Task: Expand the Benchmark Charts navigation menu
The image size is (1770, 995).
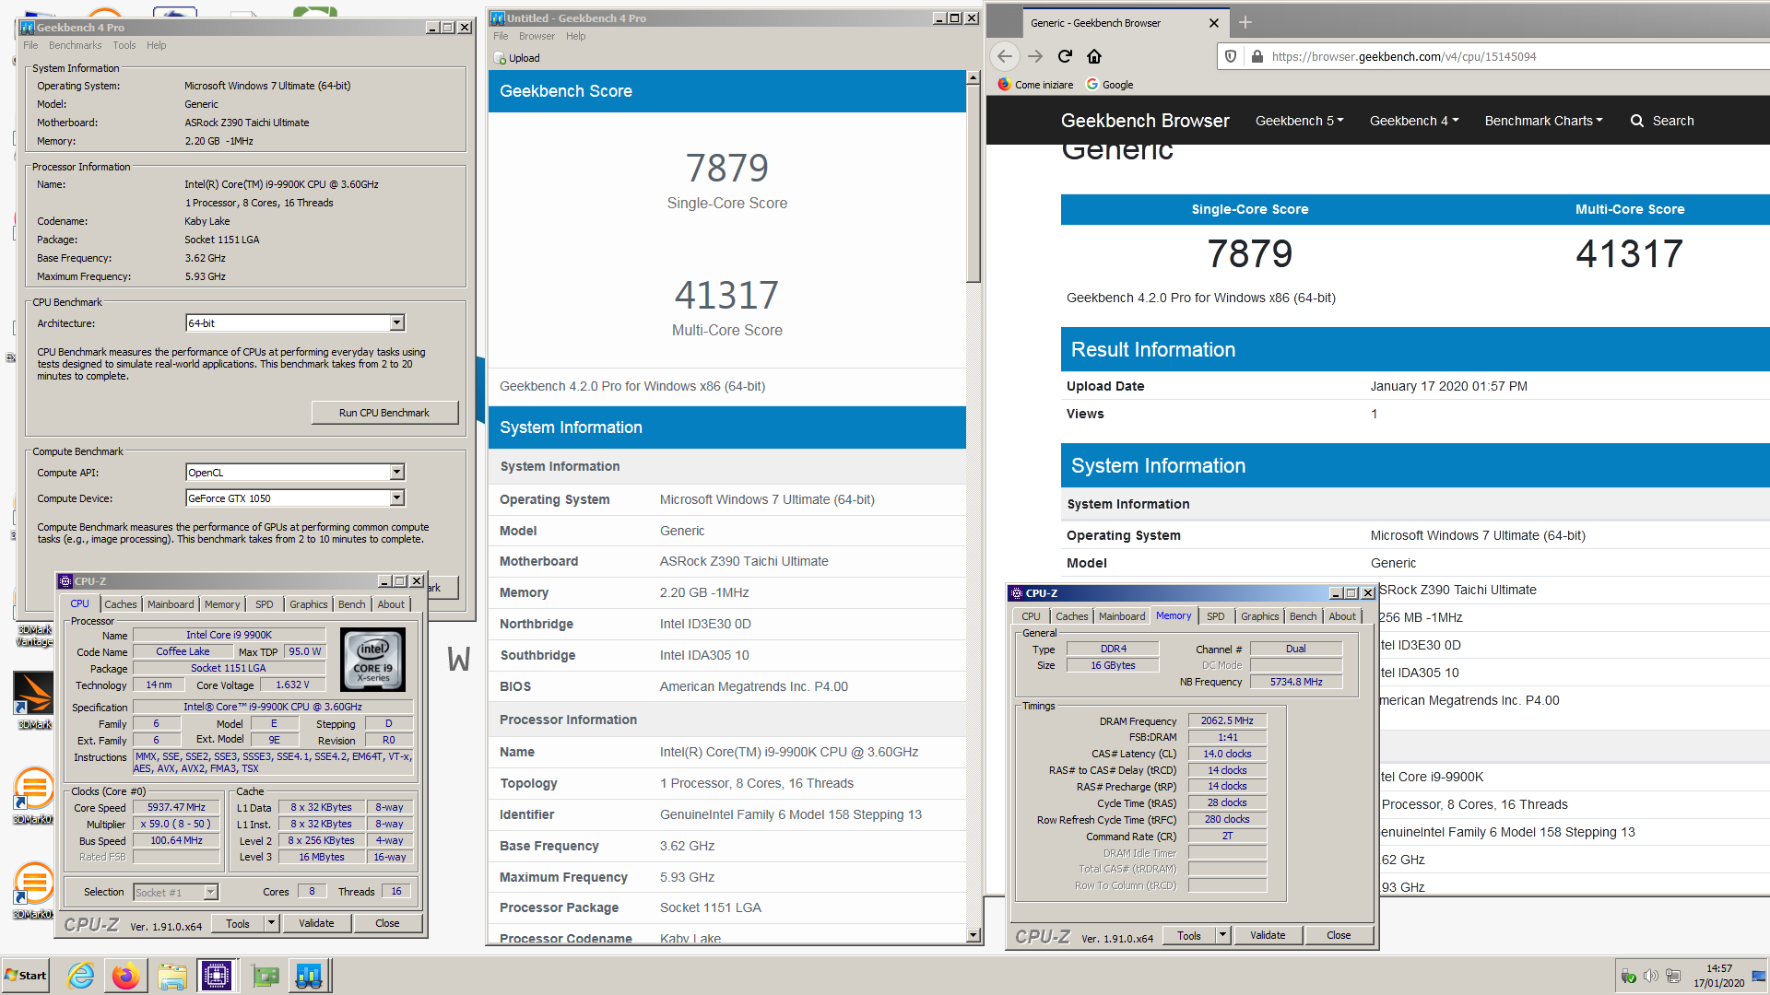Action: point(1543,121)
